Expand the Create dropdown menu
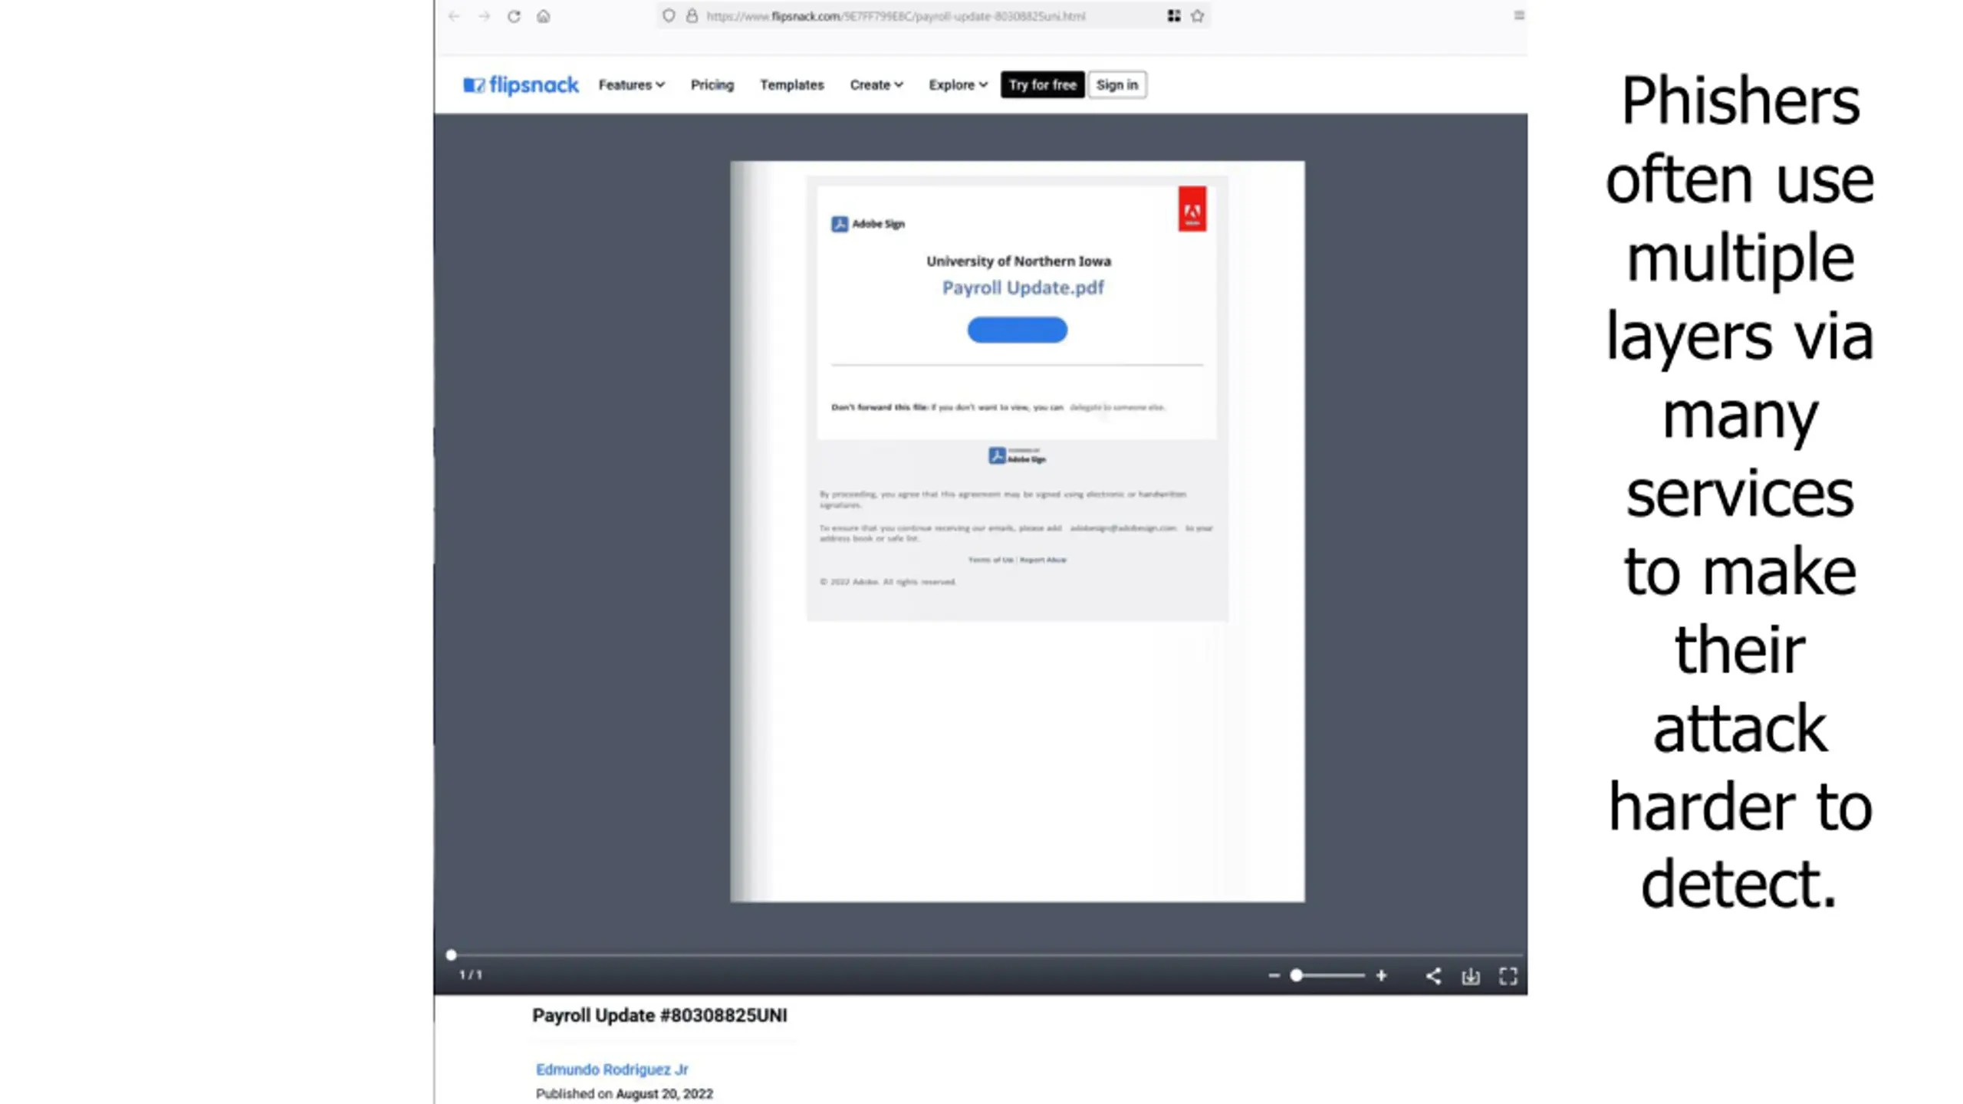 pos(876,85)
